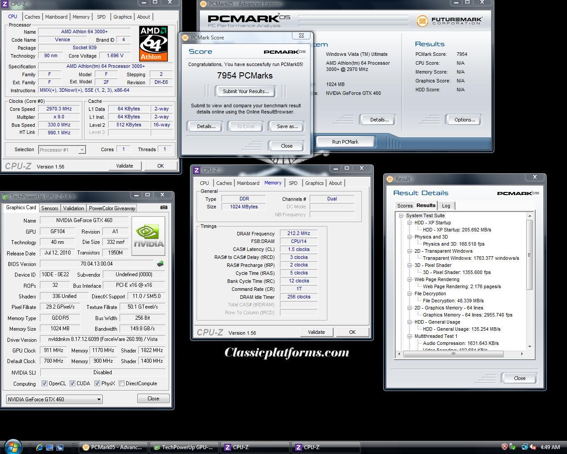Click the Show Desktop quick launch icon

tap(50, 447)
